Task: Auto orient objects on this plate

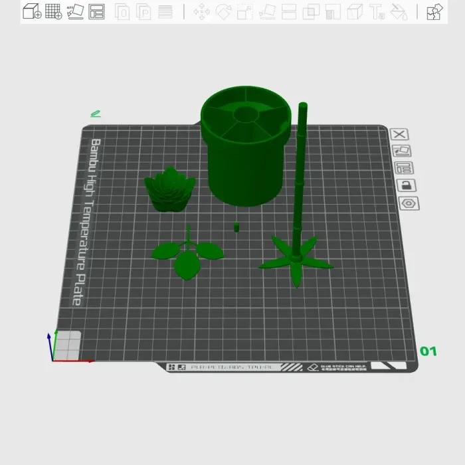Action: point(401,151)
